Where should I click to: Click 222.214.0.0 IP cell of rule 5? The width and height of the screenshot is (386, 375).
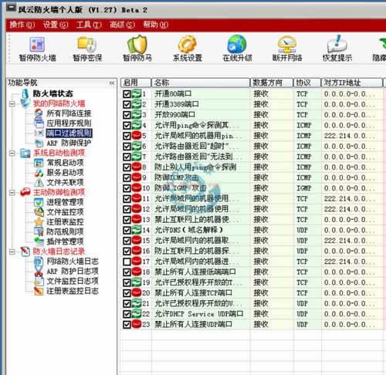[349, 136]
